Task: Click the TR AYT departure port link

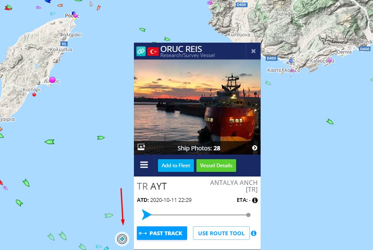Action: (152, 186)
